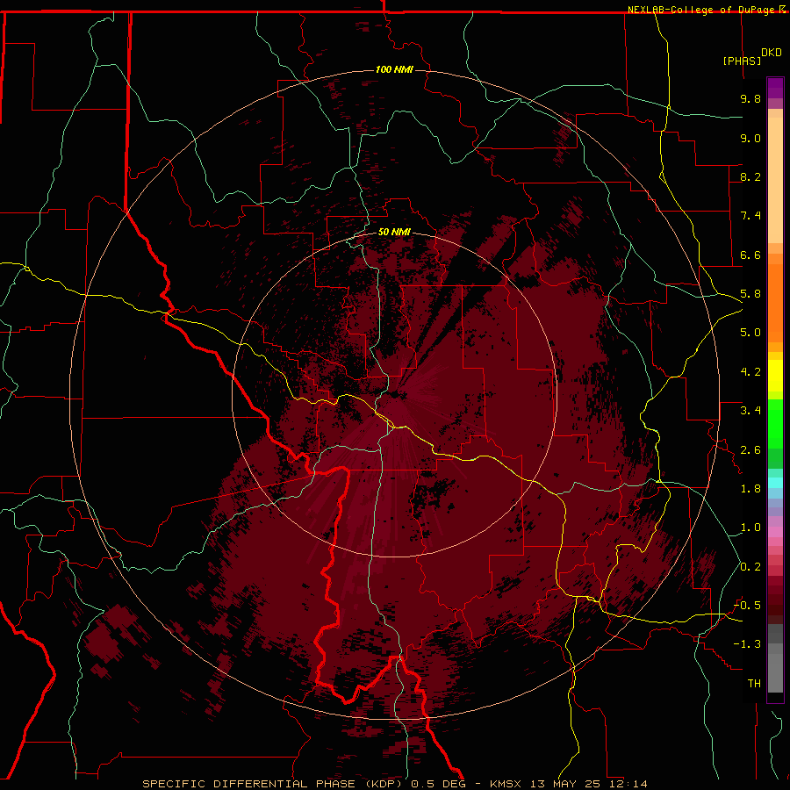
Task: Click the 9.0 value on the scale
Action: pos(750,138)
